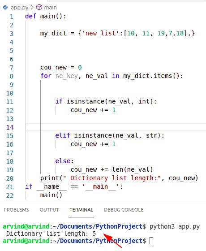This screenshot has width=206, height=251.
Task: Click the greyed 'ne_key' variable
Action: coord(67,76)
